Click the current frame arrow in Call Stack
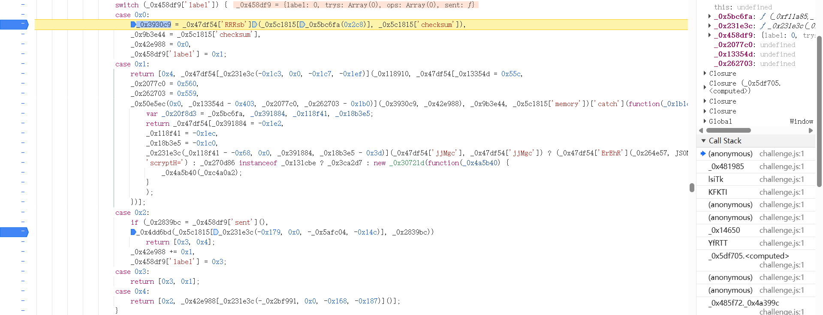This screenshot has width=823, height=315. click(703, 154)
